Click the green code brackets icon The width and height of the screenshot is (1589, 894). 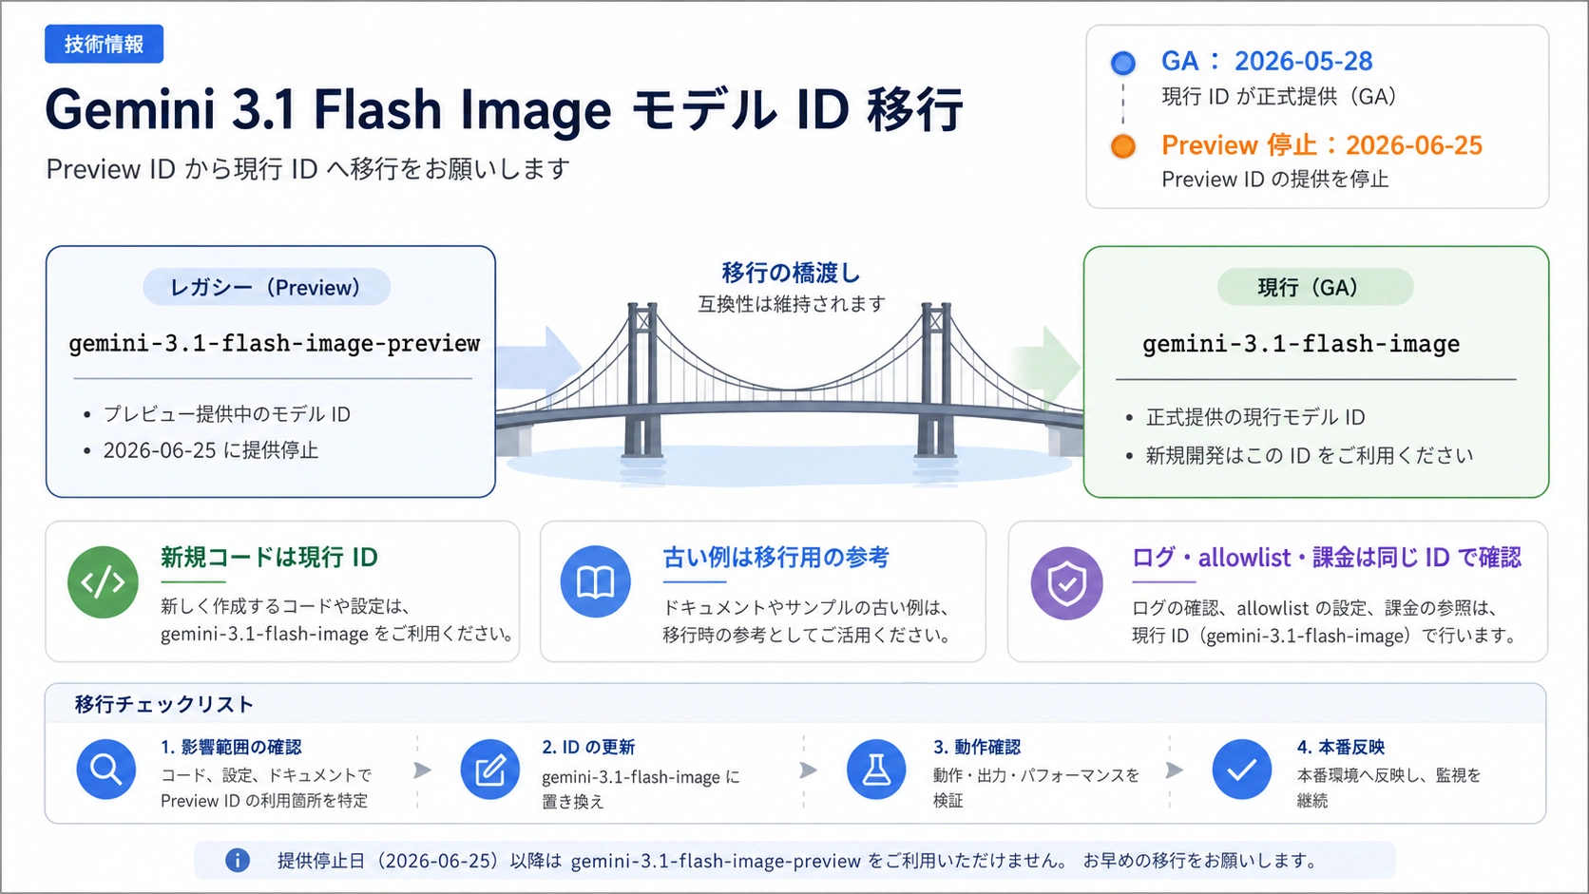click(x=103, y=581)
